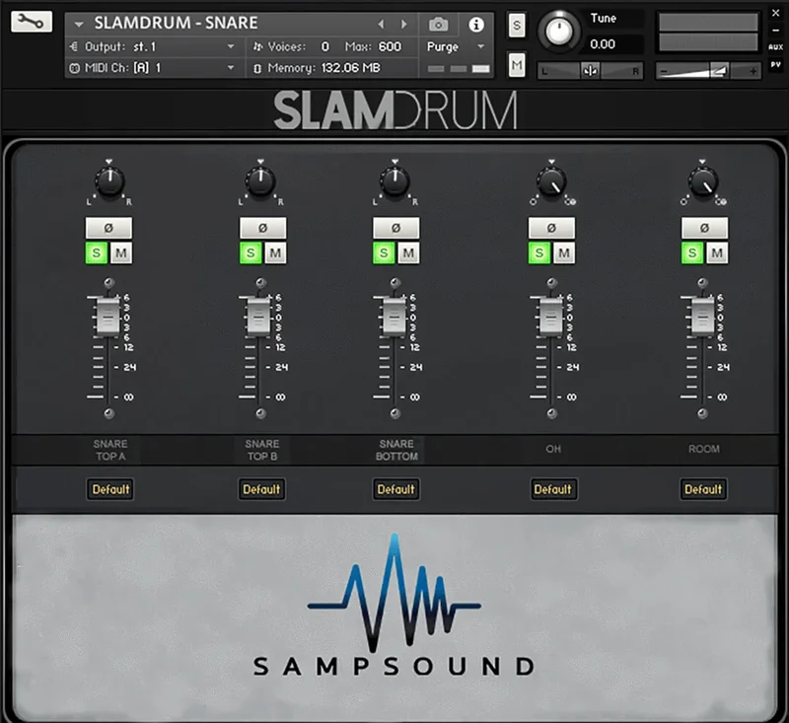Open the MIDI Ch dropdown

pos(153,67)
